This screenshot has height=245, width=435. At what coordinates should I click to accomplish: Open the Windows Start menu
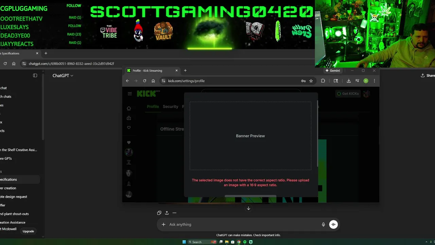184,242
